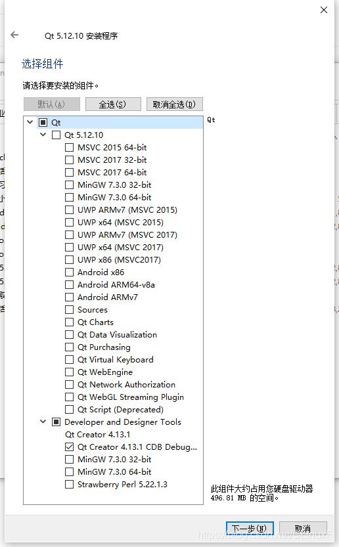This screenshot has height=547, width=339.
Task: Check Qt Data Visualization checkbox
Action: (70, 334)
